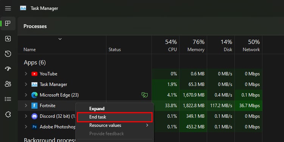Click Task Manager's 1.9% CPU value

click(172, 84)
